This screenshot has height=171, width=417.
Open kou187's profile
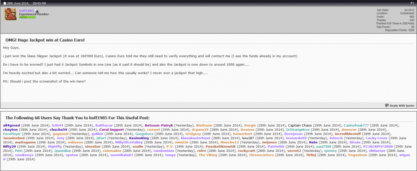pyautogui.click(x=248, y=138)
